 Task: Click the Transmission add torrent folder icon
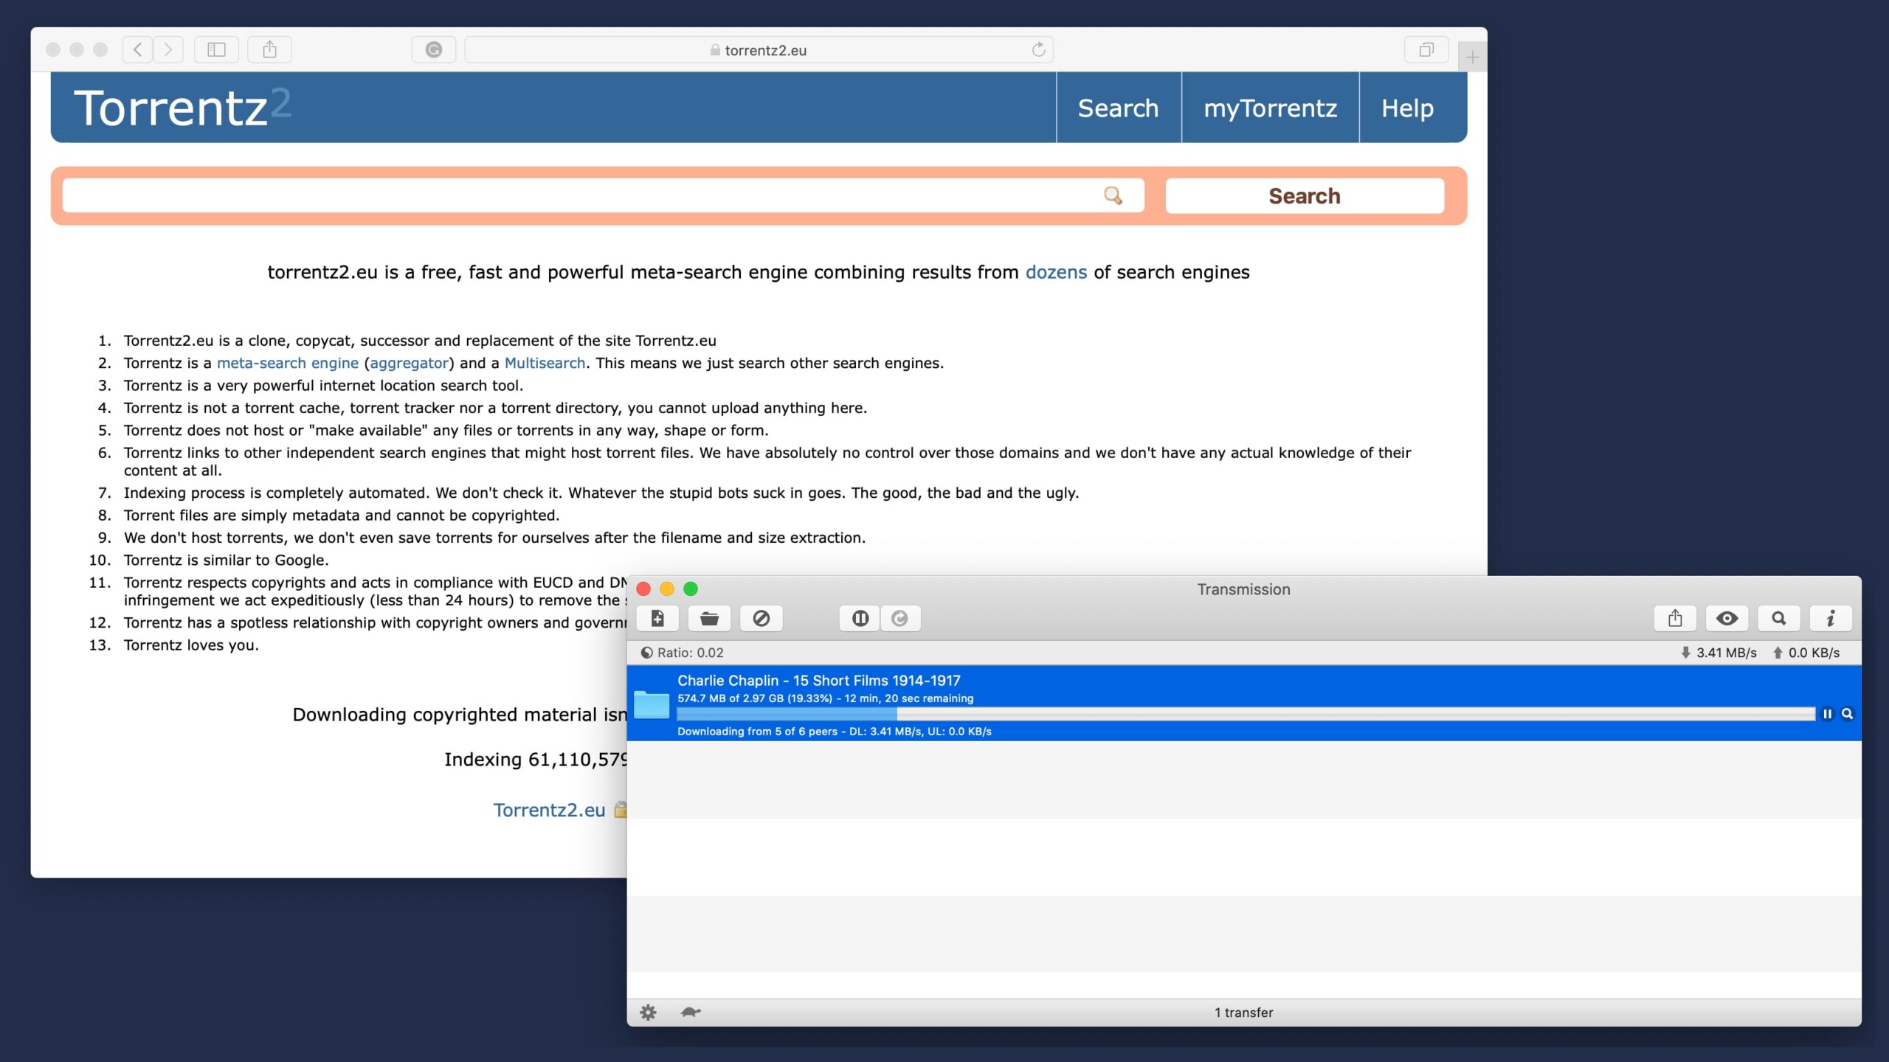pyautogui.click(x=708, y=619)
